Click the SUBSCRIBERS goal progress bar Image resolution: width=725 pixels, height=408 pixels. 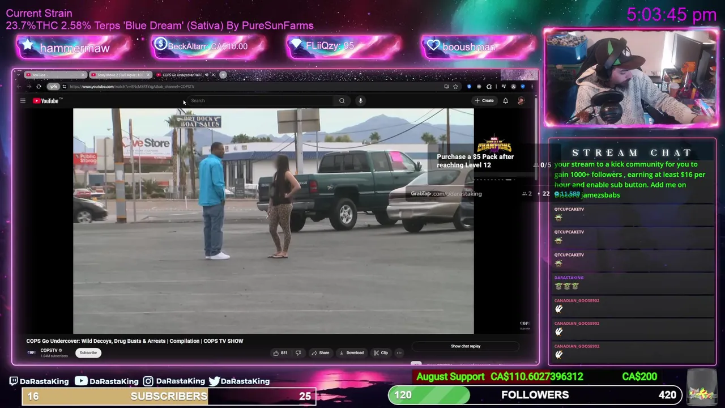click(169, 396)
